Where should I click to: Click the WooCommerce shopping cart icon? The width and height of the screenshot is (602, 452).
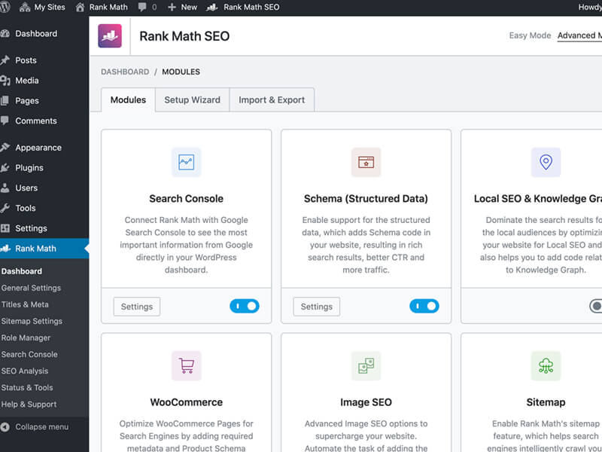point(186,365)
